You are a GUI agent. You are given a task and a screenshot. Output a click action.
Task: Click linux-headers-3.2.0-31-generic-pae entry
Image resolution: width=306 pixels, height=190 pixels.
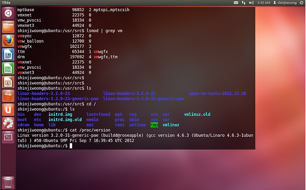[144, 99]
